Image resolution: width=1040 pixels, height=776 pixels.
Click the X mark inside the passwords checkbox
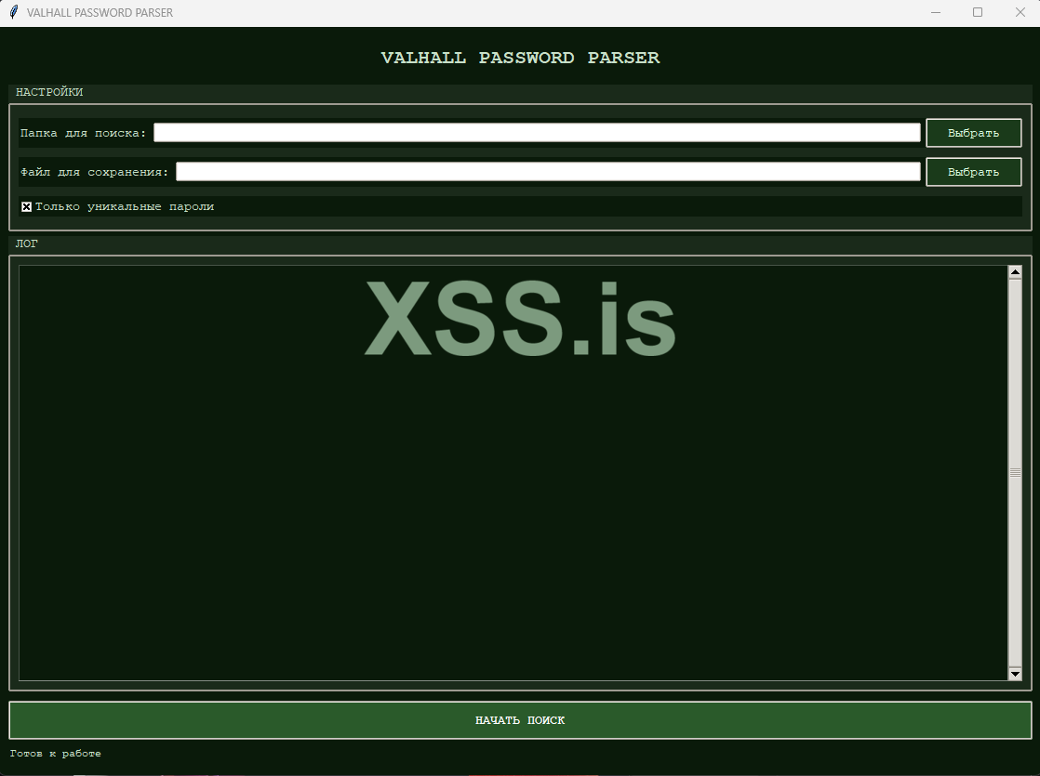(26, 206)
